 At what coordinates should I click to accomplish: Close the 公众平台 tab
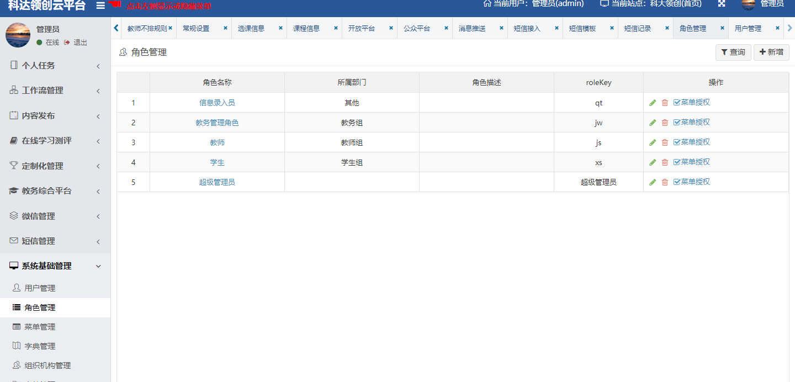click(446, 28)
